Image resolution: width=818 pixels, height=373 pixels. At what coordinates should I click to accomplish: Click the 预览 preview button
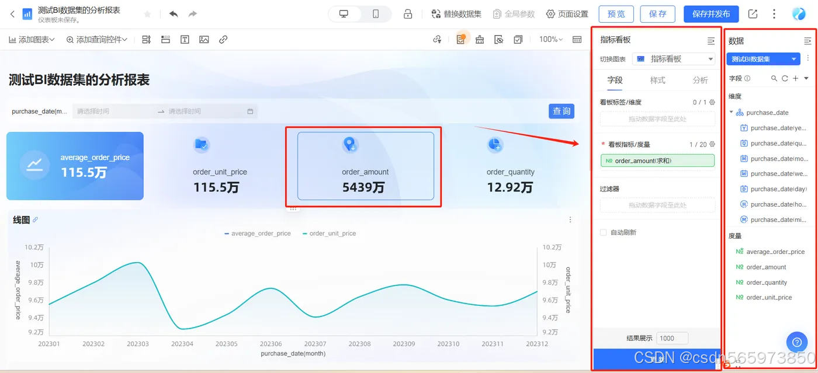616,14
